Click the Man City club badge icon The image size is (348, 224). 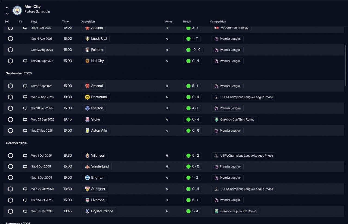point(17,10)
